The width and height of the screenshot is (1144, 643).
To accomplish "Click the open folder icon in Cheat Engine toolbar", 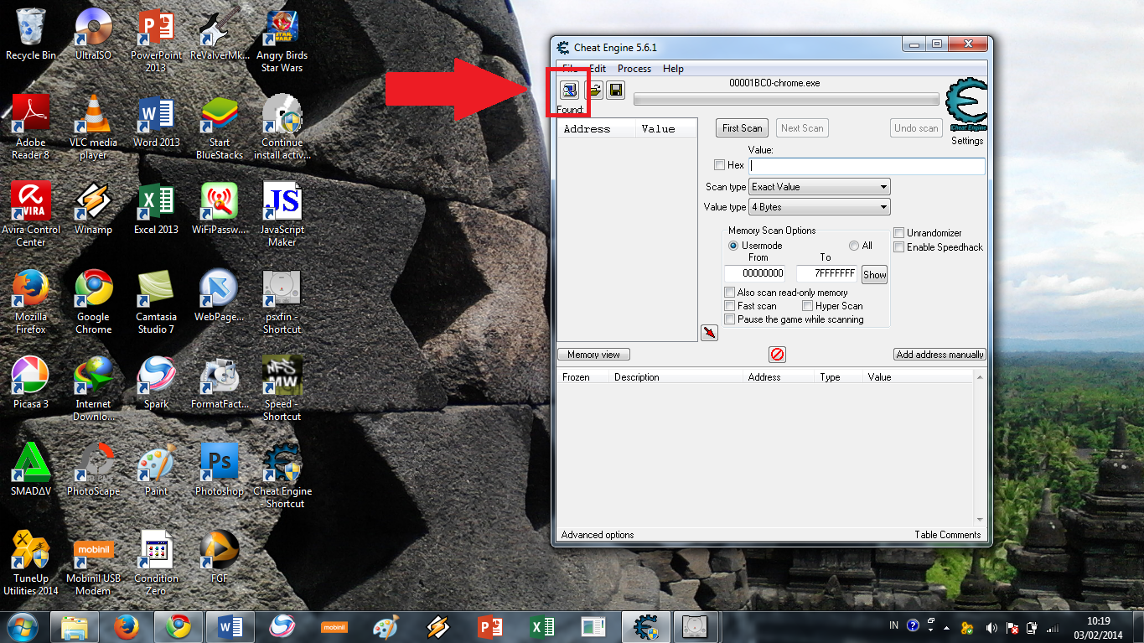I will [x=593, y=90].
